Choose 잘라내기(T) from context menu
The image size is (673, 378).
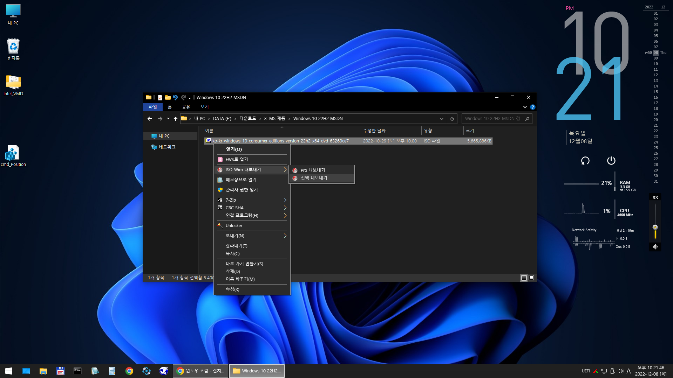pos(252,246)
